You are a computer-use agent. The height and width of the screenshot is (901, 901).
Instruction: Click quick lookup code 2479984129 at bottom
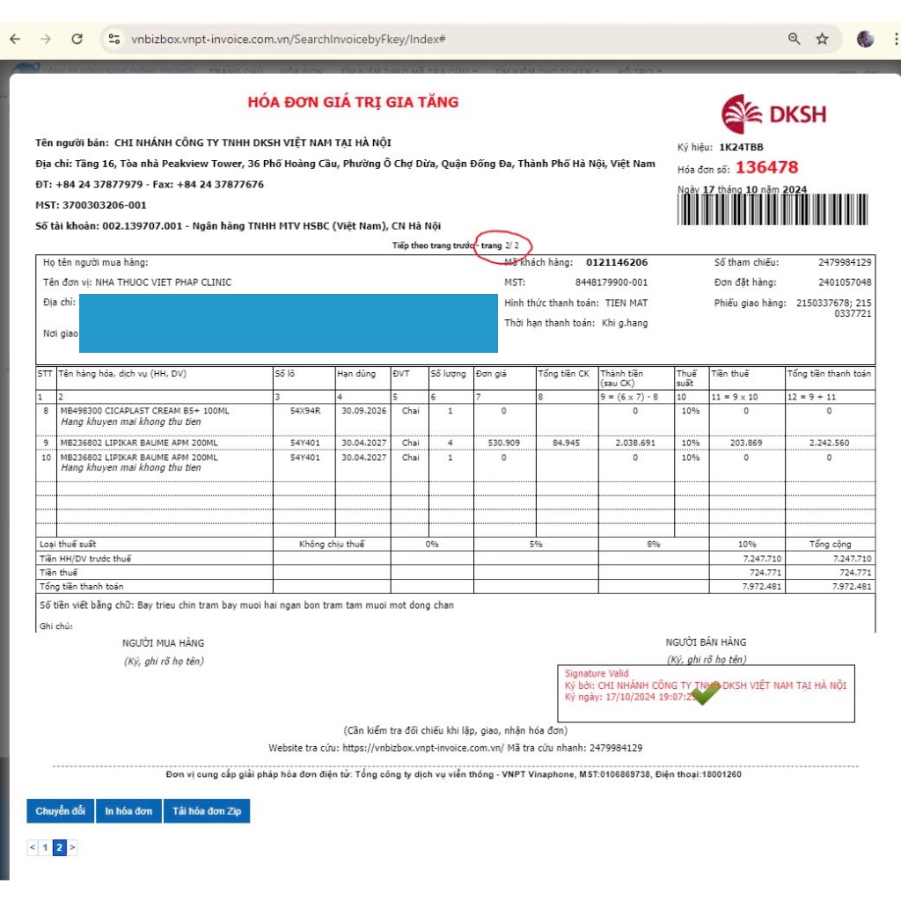pos(615,748)
